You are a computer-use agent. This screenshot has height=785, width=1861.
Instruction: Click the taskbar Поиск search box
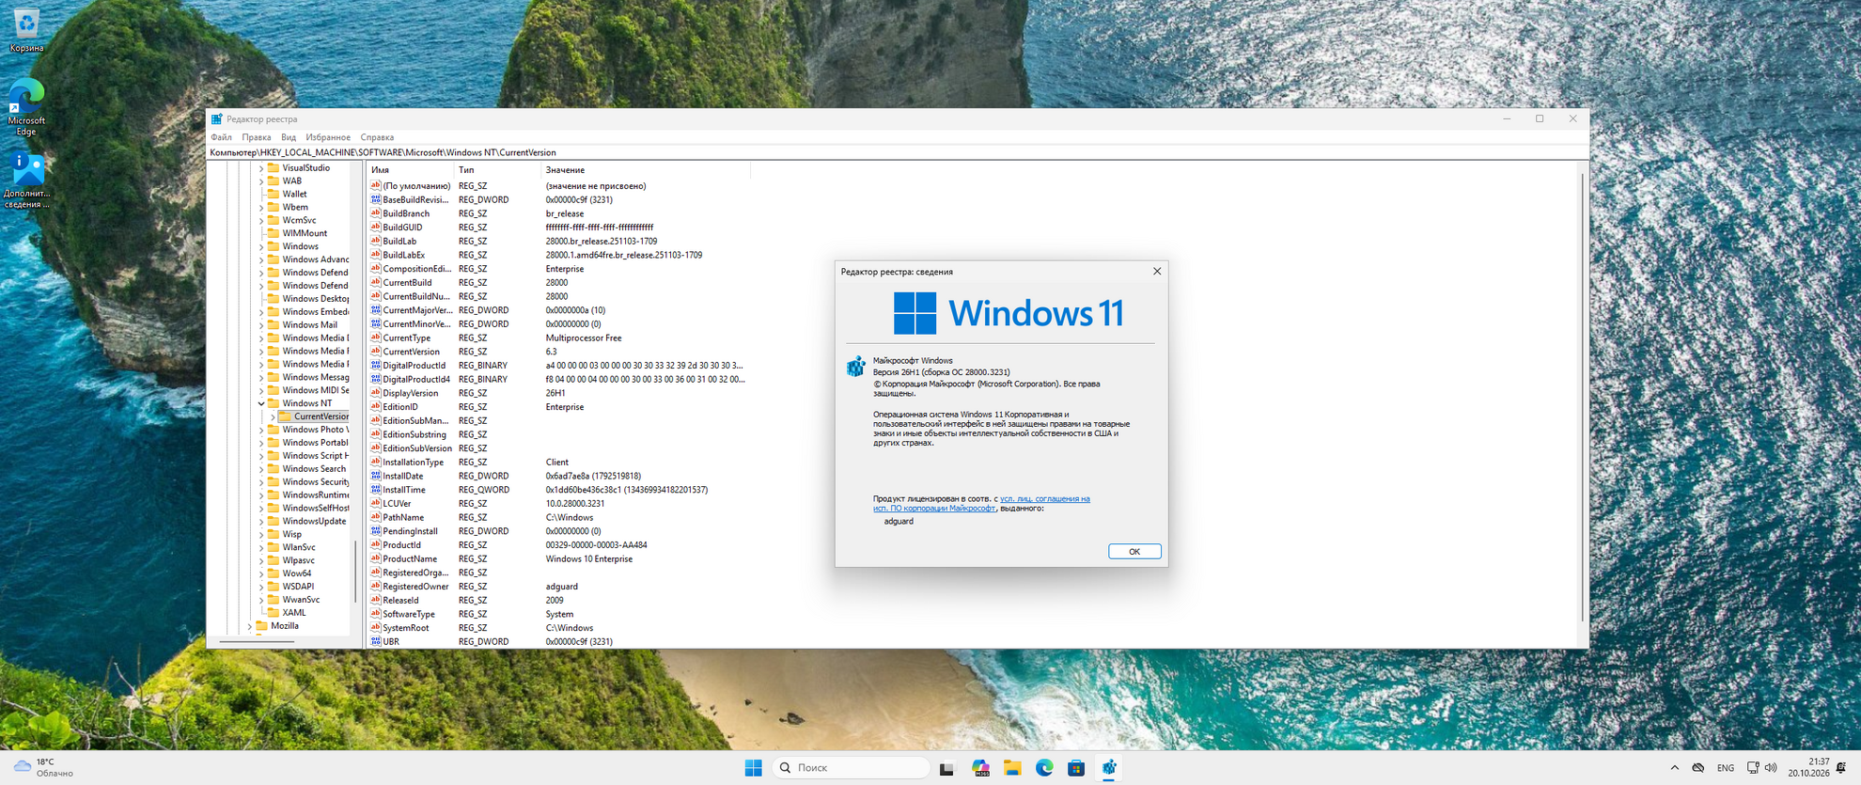tap(852, 768)
